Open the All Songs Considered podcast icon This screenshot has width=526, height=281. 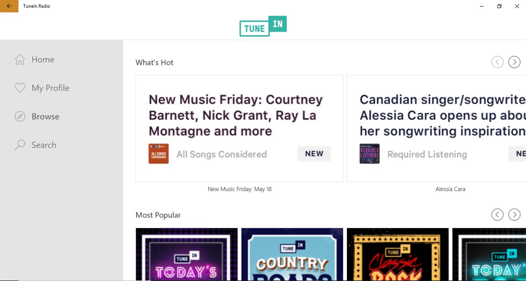[x=159, y=154]
